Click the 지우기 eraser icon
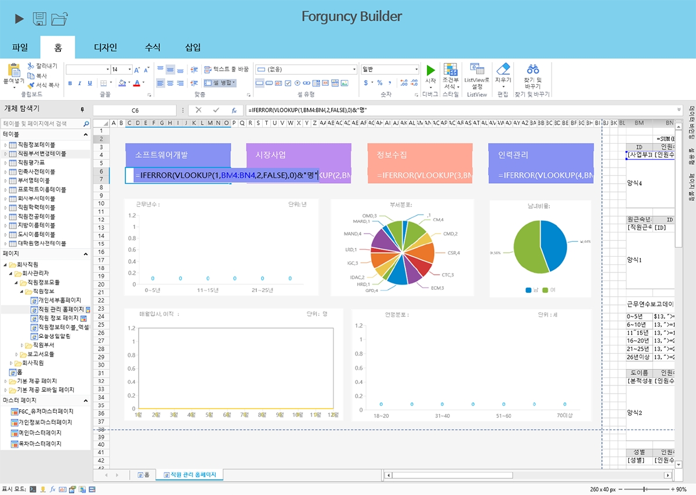This screenshot has width=696, height=495. click(503, 69)
